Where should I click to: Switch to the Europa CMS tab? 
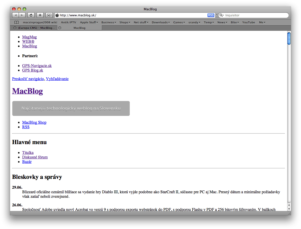[x=36, y=28]
